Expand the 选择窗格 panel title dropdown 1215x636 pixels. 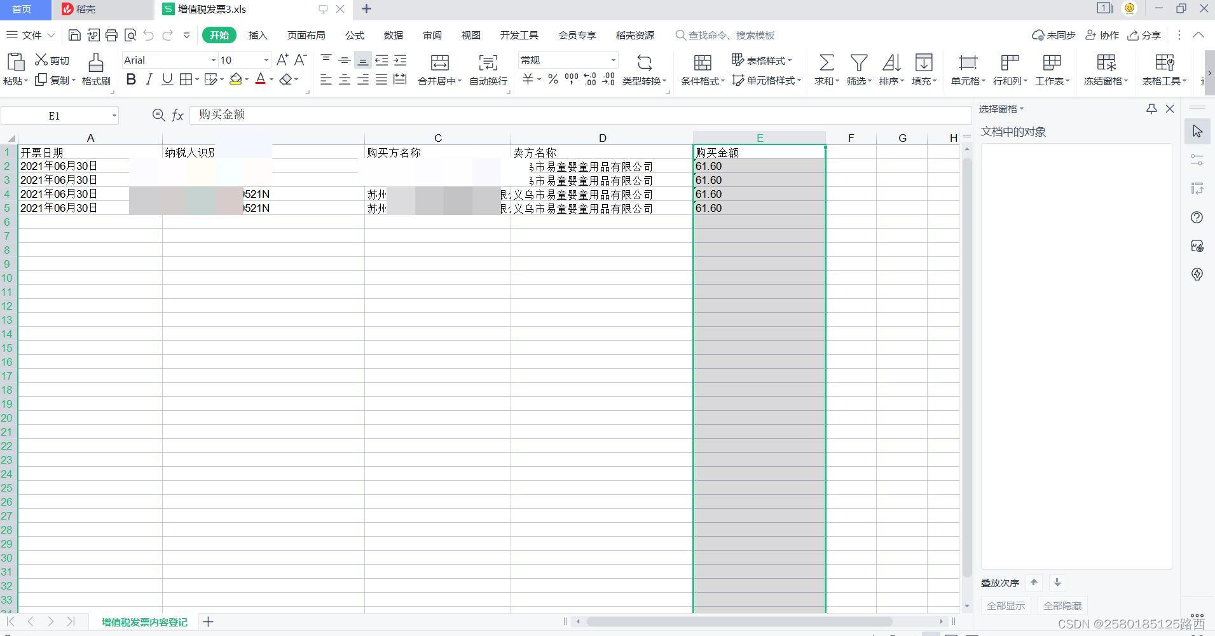1022,109
